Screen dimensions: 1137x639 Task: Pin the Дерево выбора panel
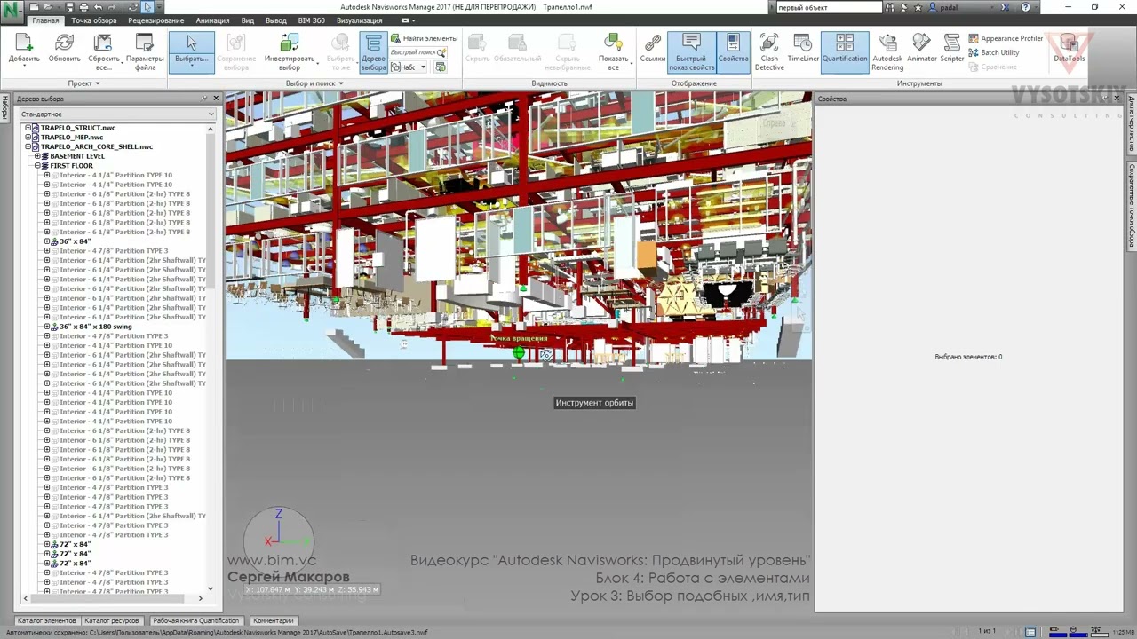tap(204, 99)
